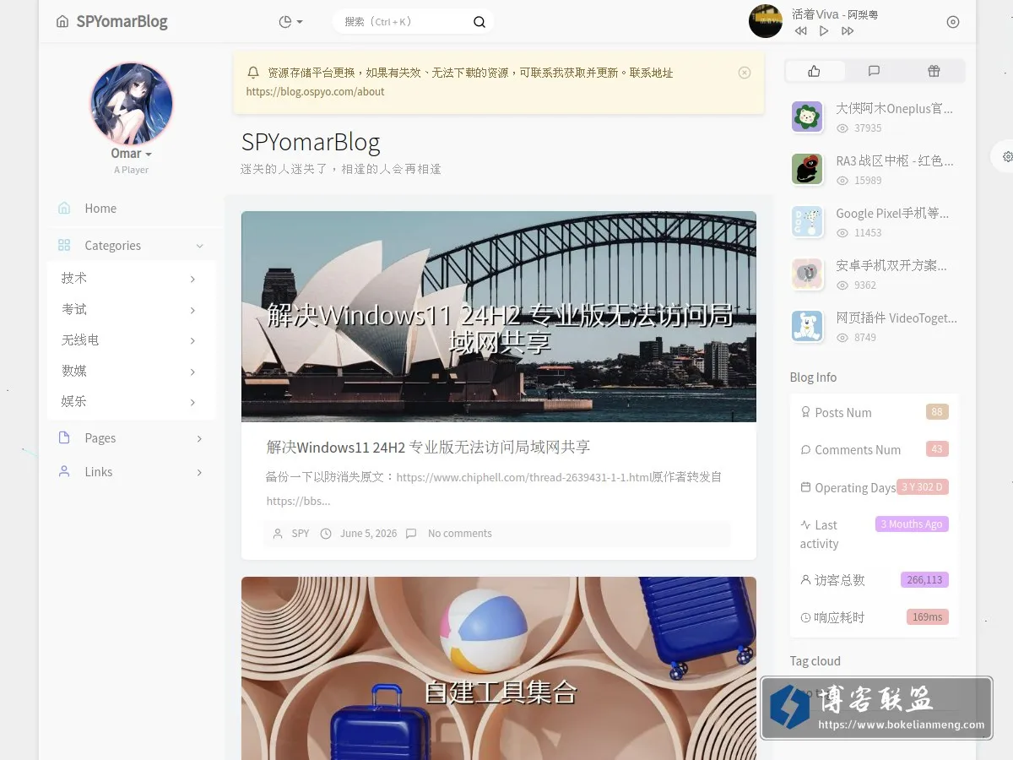The height and width of the screenshot is (760, 1013).
Task: Click the Home icon in sidebar
Action: click(x=64, y=209)
